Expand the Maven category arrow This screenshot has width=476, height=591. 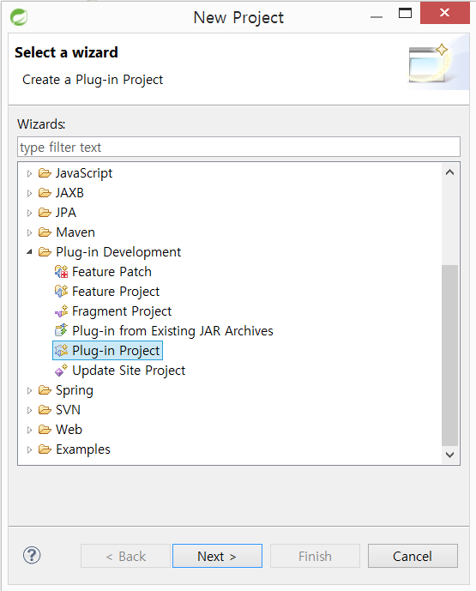pos(29,233)
